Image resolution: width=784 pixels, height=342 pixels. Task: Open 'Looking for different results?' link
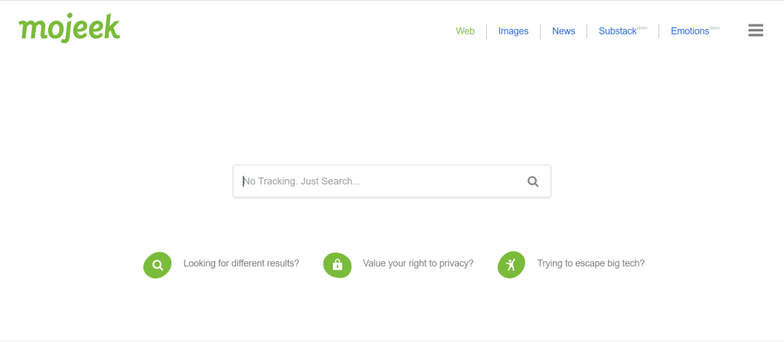pos(241,263)
